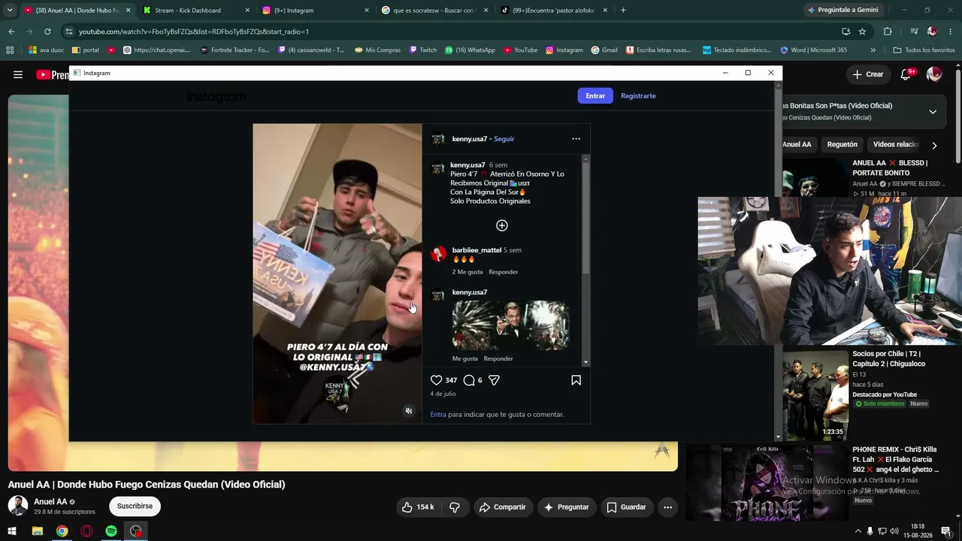
Task: Show more filter chips with right arrow
Action: click(x=934, y=145)
